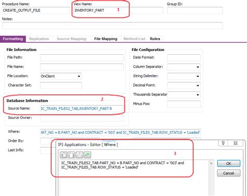Click the 'File Configuration' heading

(148, 50)
